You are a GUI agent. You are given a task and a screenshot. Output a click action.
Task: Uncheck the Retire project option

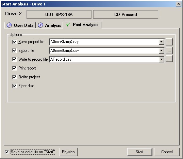[14, 77]
